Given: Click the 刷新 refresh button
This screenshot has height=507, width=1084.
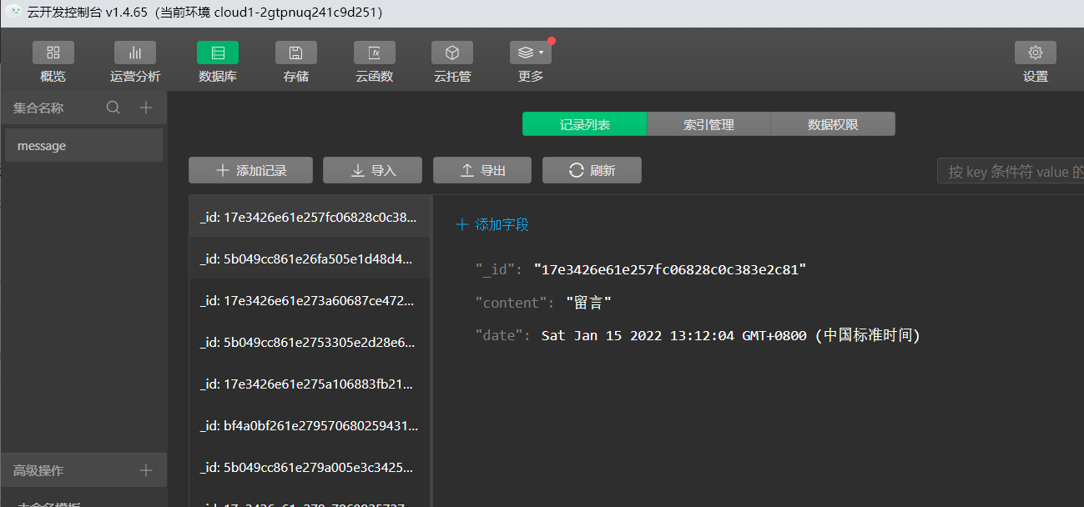Looking at the screenshot, I should click(x=592, y=170).
